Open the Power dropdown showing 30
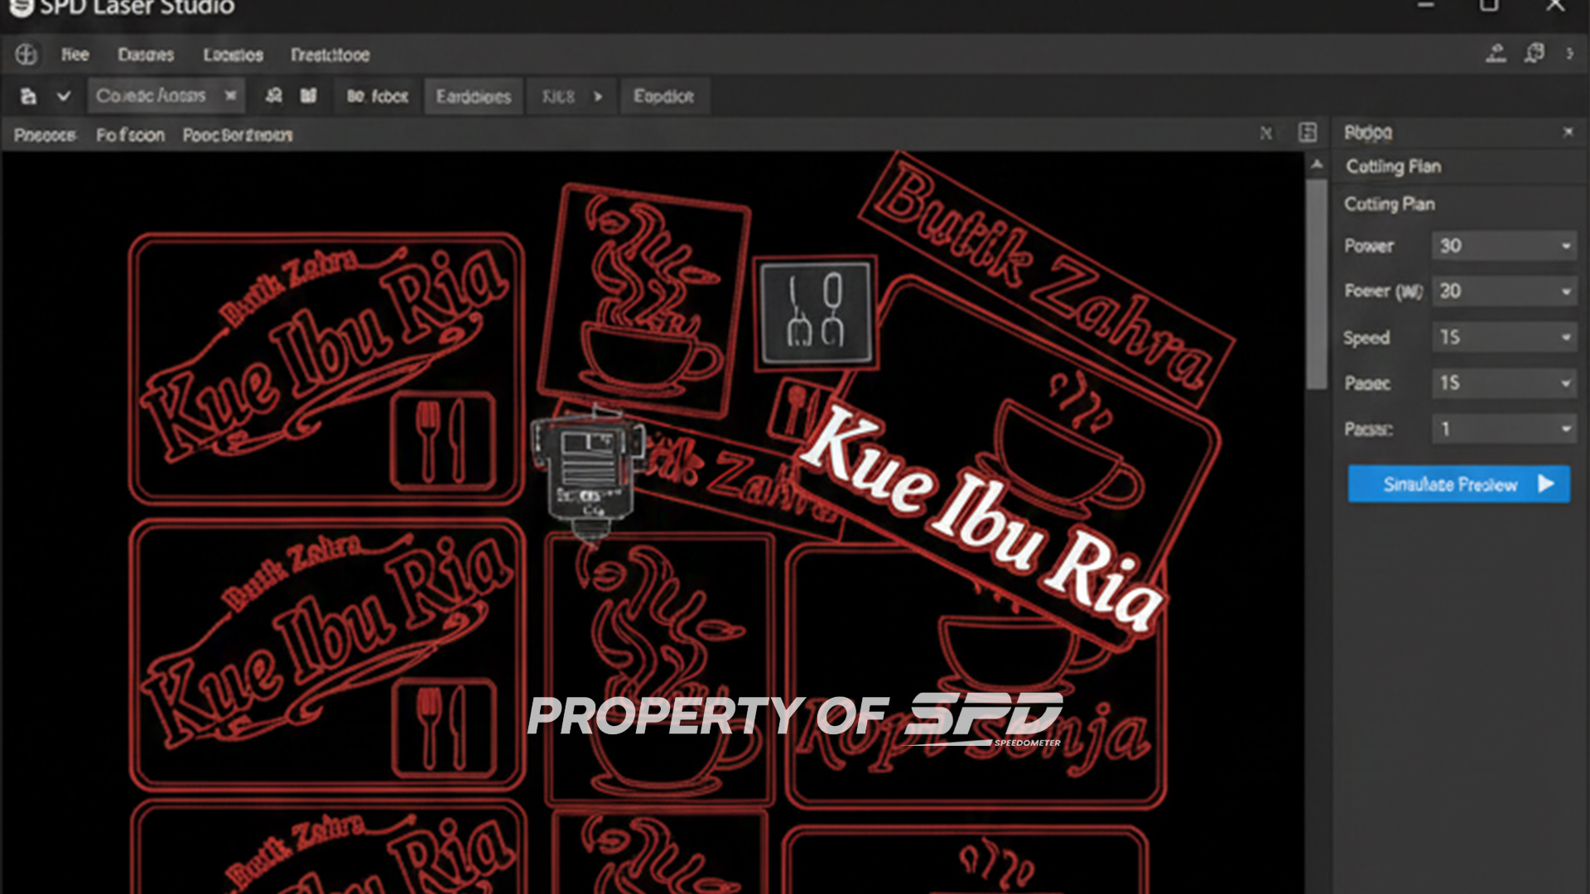The width and height of the screenshot is (1590, 894). pyautogui.click(x=1503, y=246)
